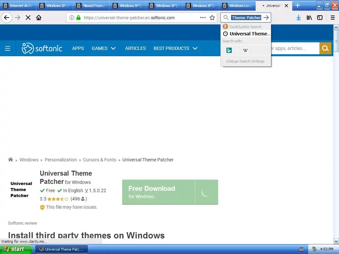
Task: Switch to the Windows Longhorn tab
Action: pyautogui.click(x=237, y=5)
